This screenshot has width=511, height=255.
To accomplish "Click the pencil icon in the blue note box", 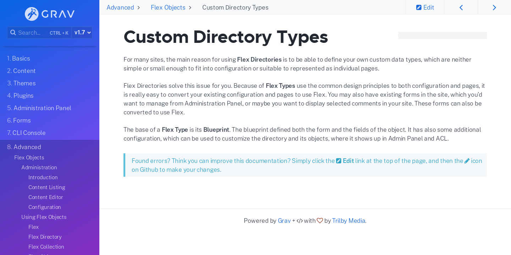I will (467, 161).
